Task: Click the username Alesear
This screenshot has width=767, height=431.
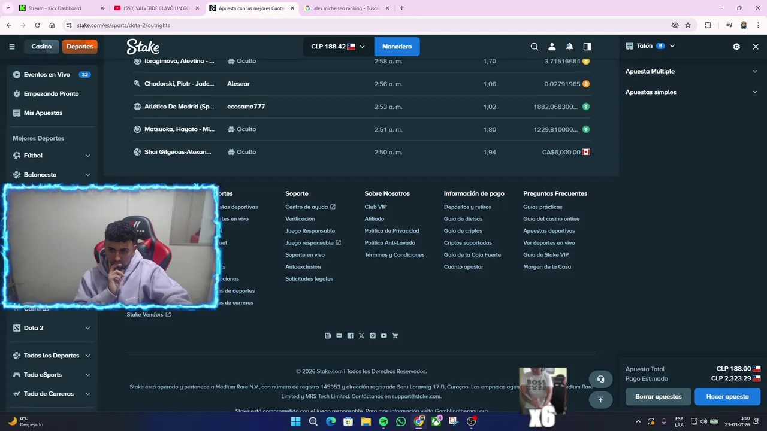Action: point(238,84)
